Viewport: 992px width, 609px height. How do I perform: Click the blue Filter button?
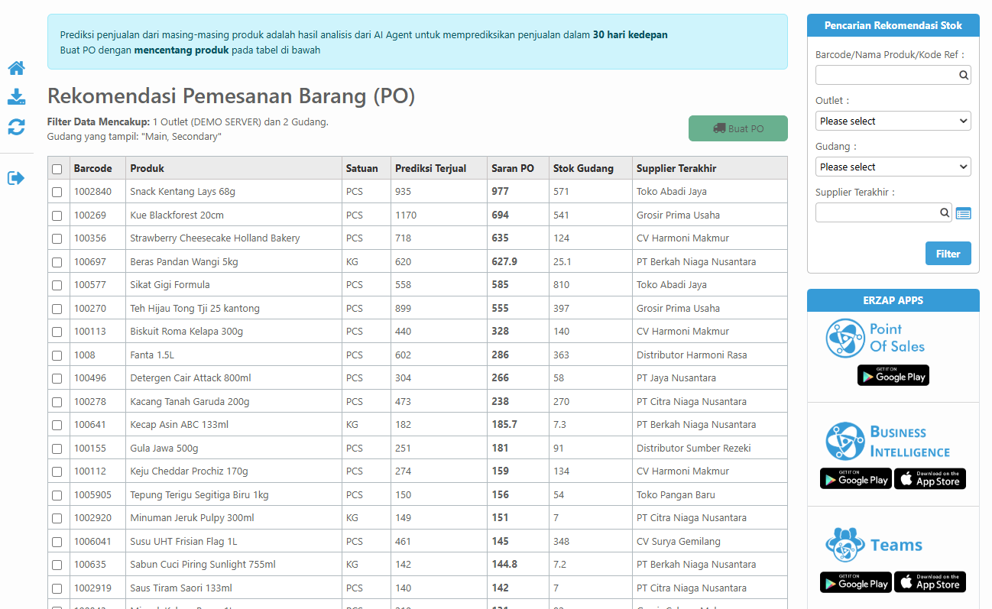[x=948, y=254]
